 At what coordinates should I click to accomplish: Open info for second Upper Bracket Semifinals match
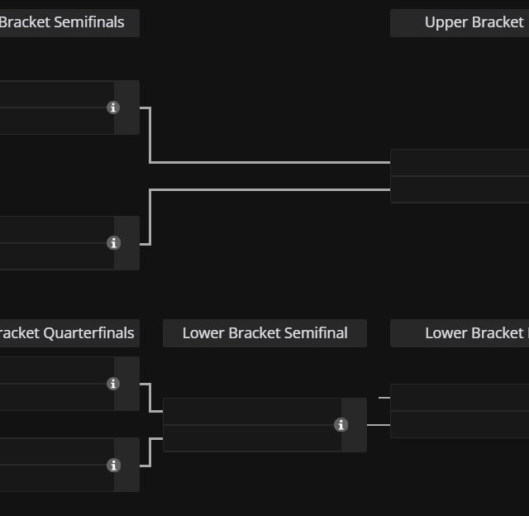pos(113,243)
